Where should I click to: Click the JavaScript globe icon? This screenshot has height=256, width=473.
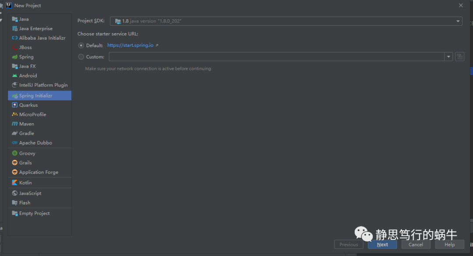pyautogui.click(x=15, y=193)
